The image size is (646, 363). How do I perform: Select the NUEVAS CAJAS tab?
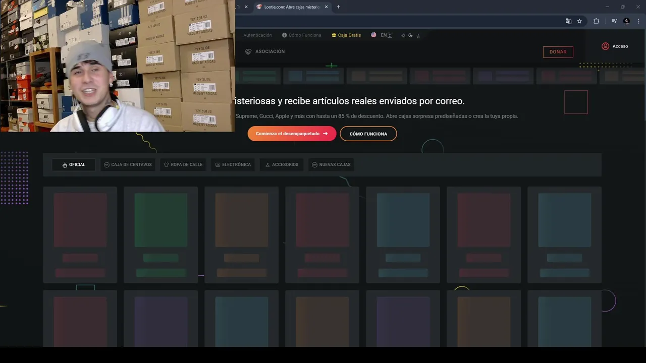click(331, 165)
